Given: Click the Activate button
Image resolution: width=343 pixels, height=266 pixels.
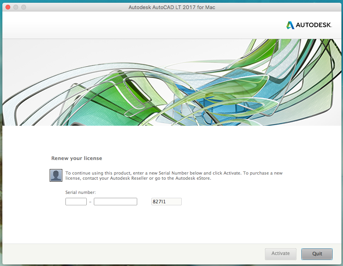Looking at the screenshot, I should [x=280, y=254].
